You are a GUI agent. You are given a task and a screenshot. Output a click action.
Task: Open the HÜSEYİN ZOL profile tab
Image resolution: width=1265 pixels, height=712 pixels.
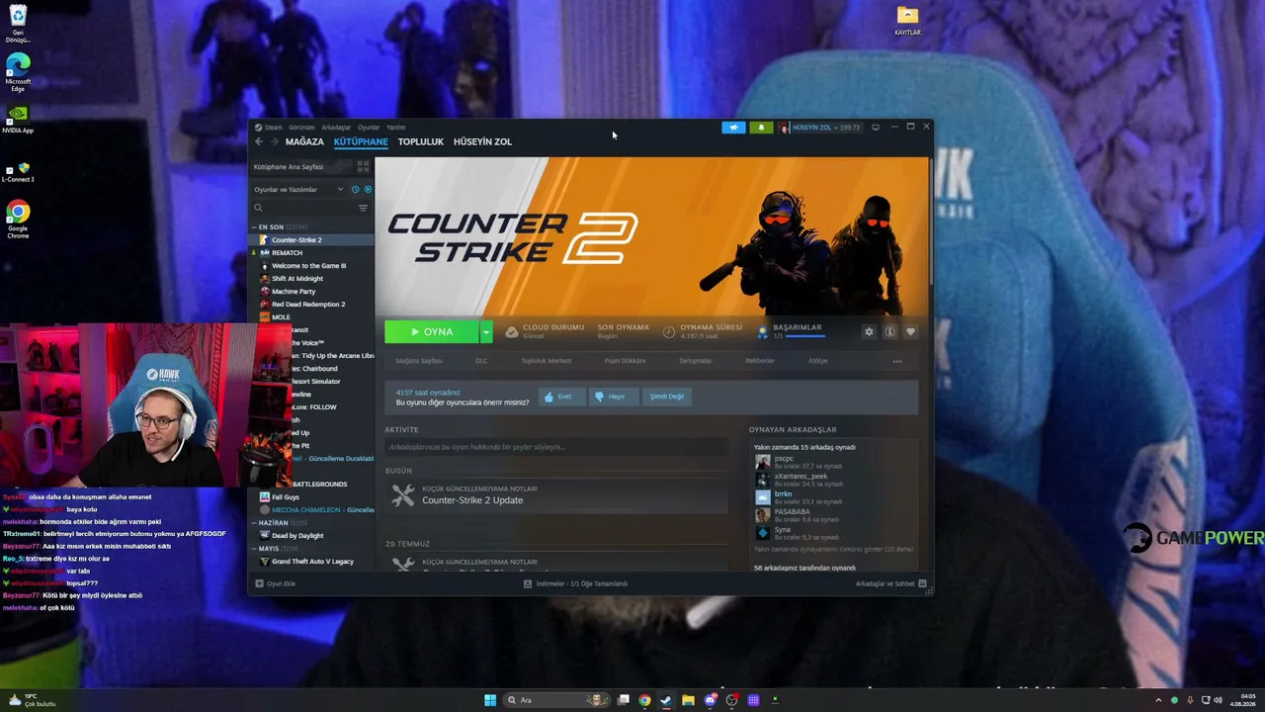[x=482, y=141]
